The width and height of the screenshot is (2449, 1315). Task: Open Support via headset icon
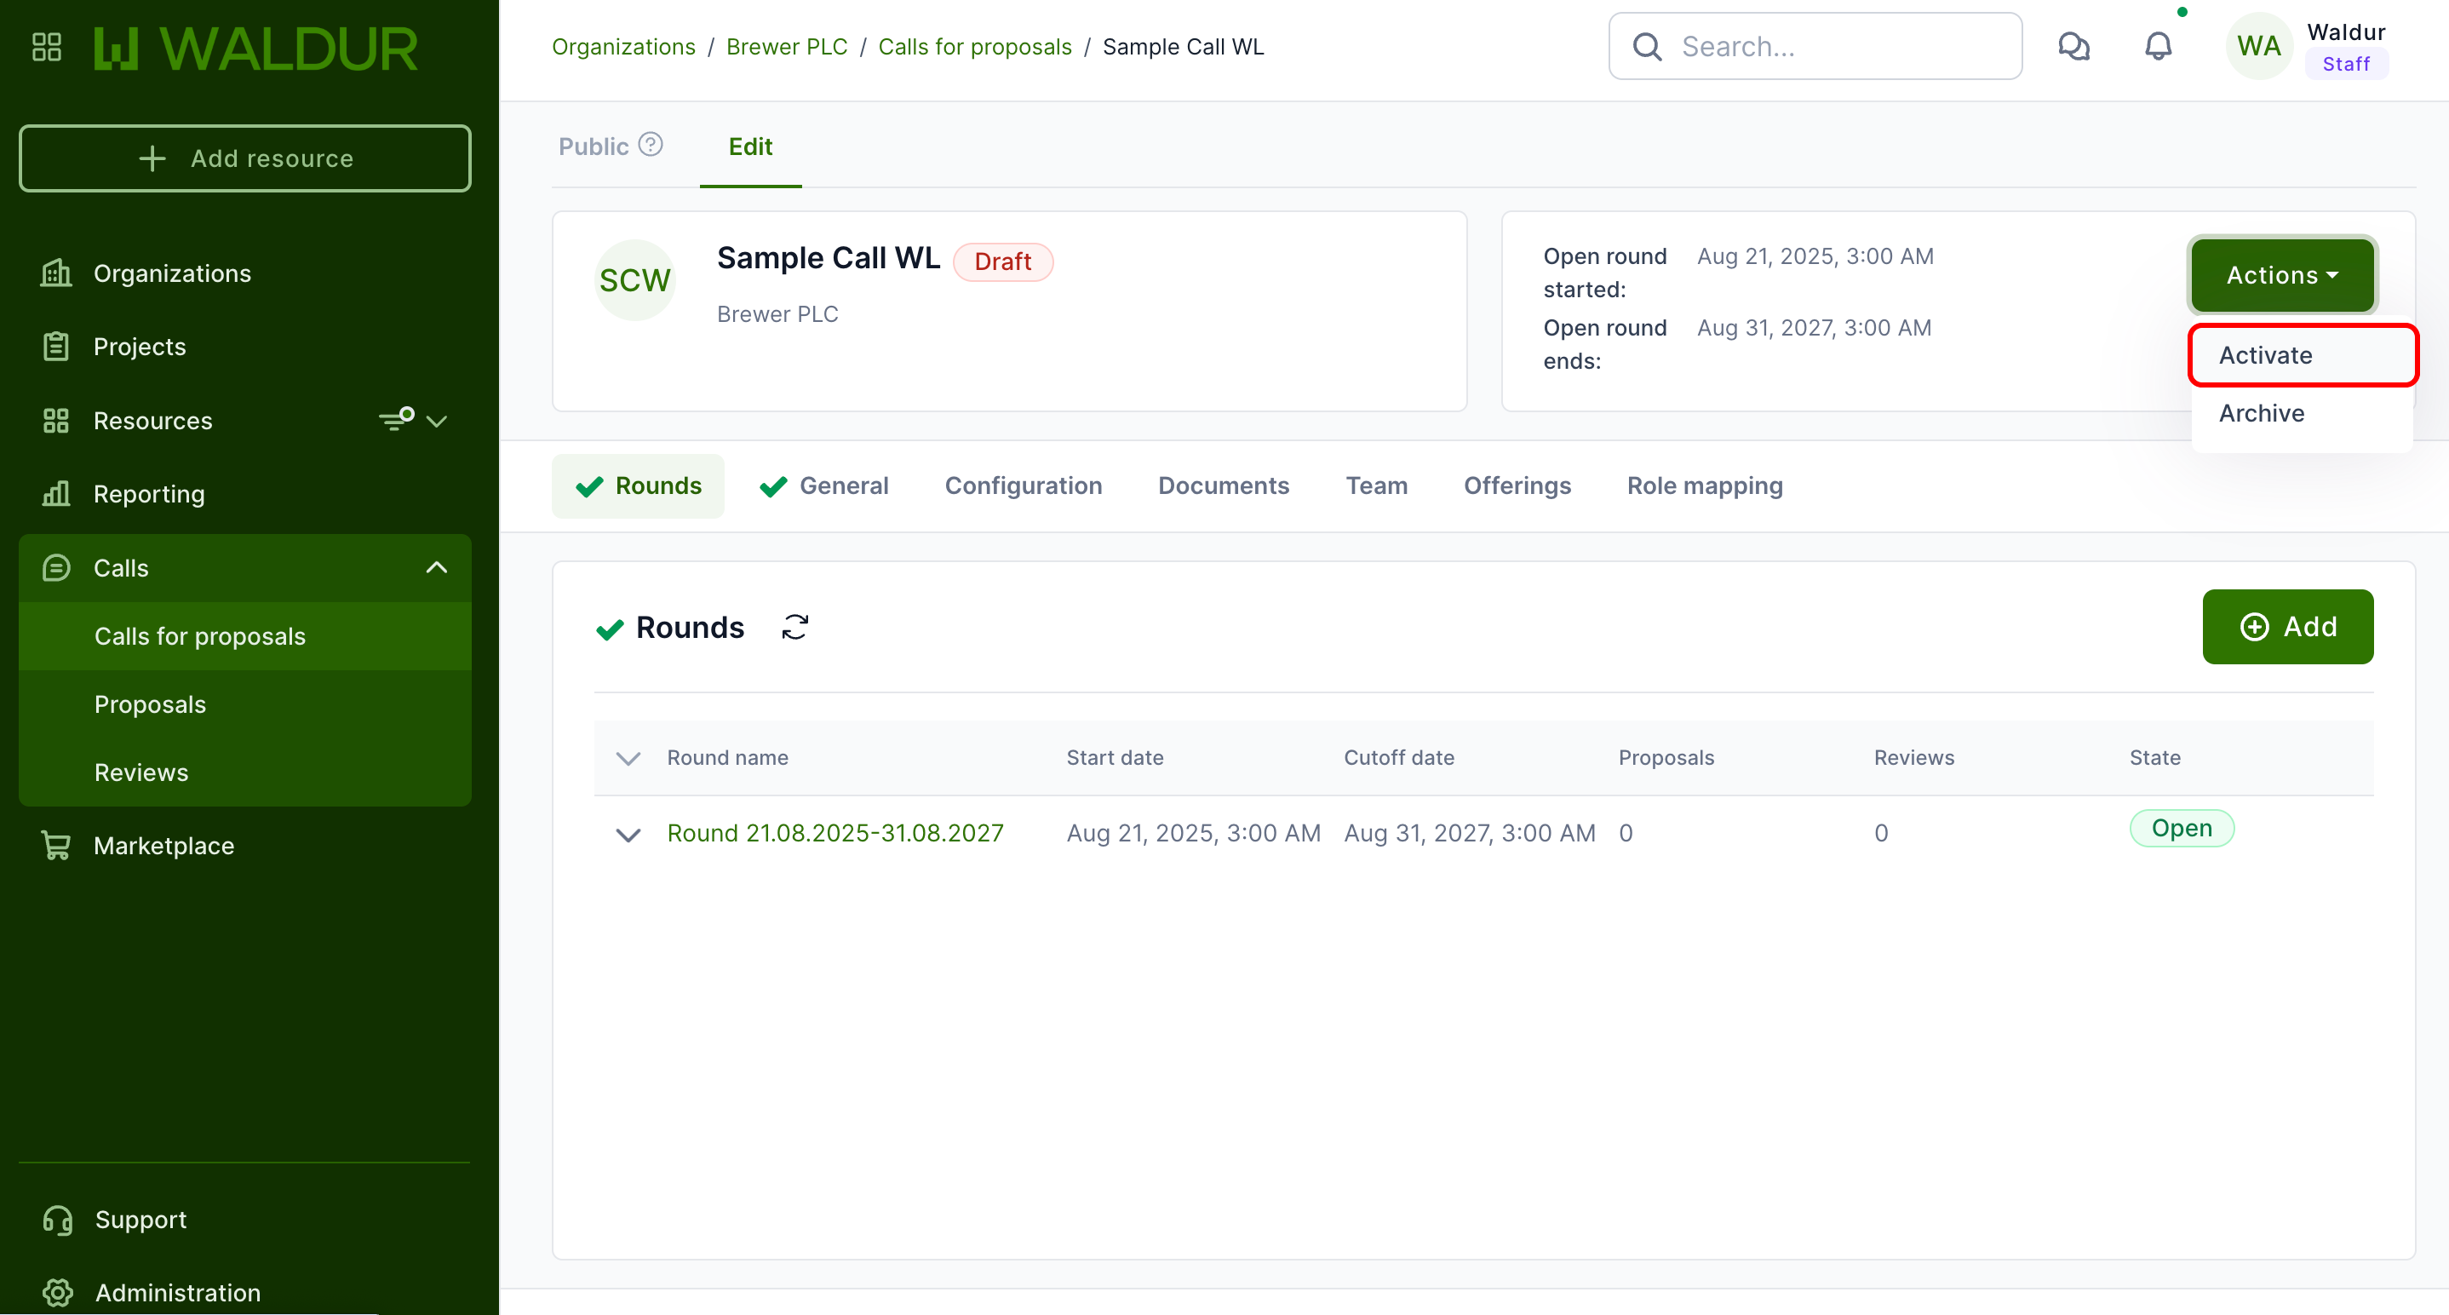coord(57,1219)
